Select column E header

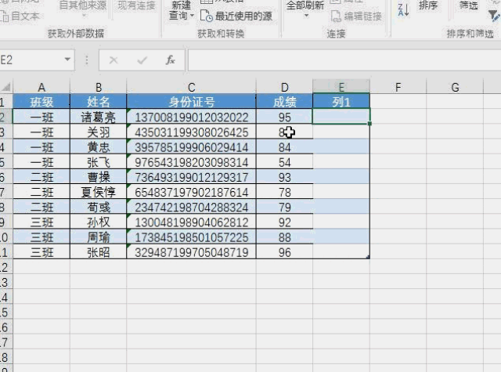tap(341, 87)
